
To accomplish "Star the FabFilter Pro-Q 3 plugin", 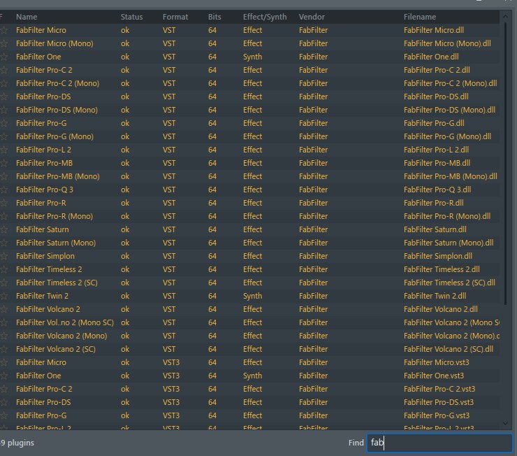I will coord(3,190).
